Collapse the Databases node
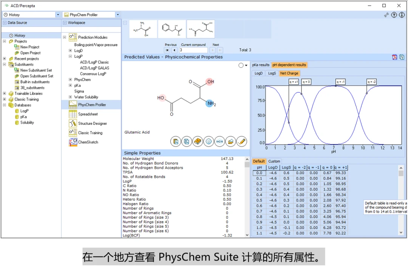The image size is (408, 267). 5,105
